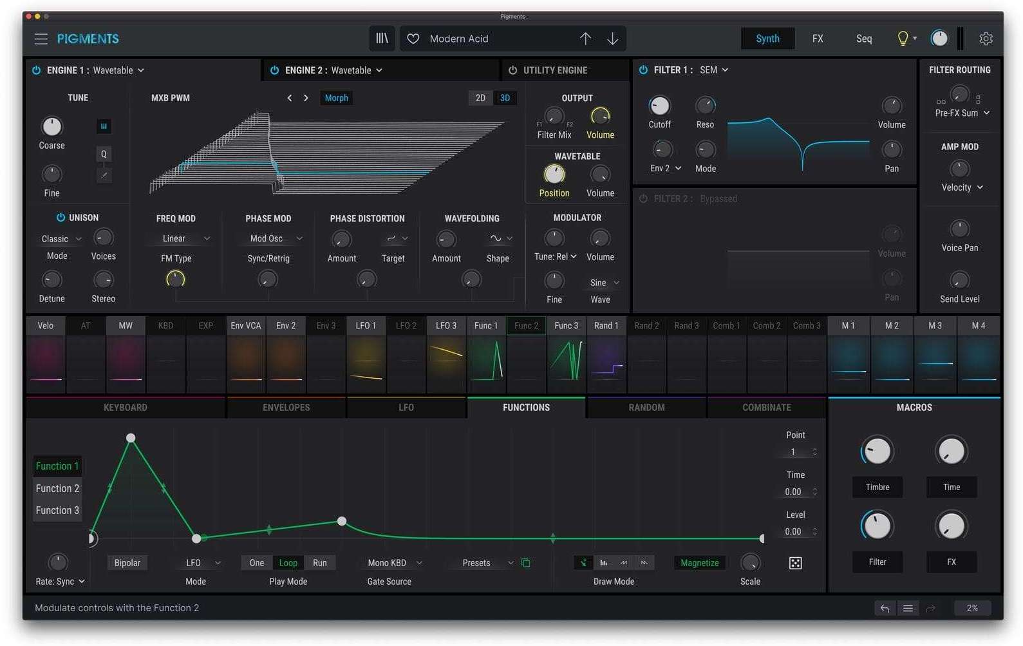Load previous preset with up arrow

click(585, 39)
